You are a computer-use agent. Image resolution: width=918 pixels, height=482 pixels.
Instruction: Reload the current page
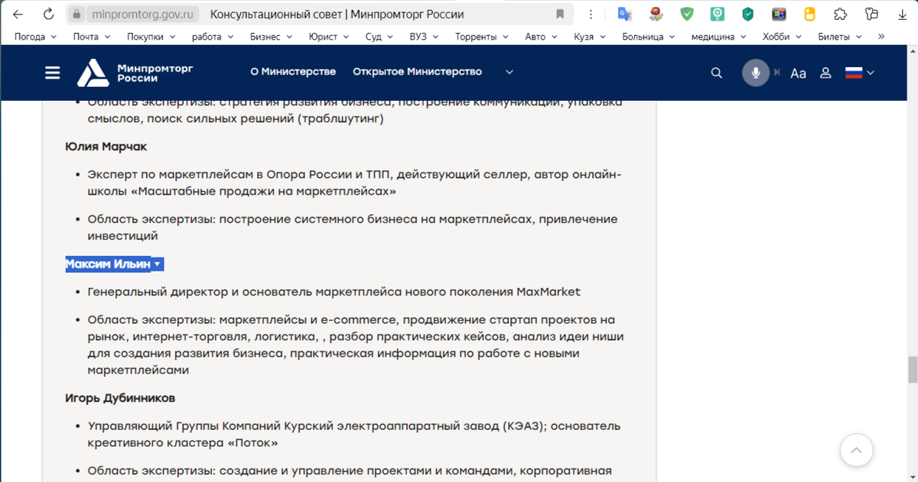click(48, 15)
